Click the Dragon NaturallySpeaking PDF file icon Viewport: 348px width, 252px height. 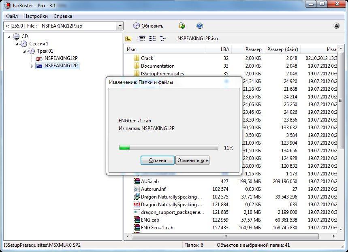point(137,204)
